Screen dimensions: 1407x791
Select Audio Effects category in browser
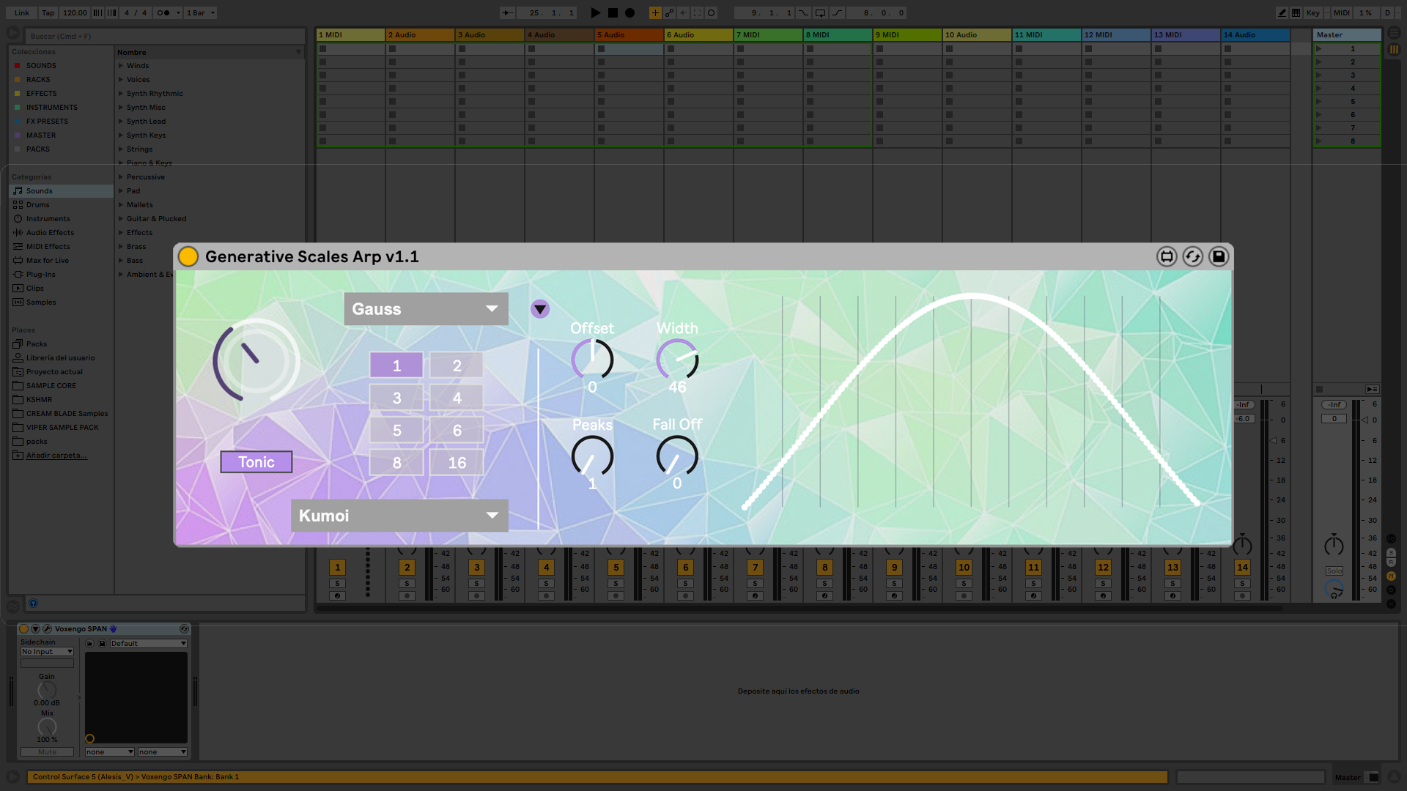[50, 233]
